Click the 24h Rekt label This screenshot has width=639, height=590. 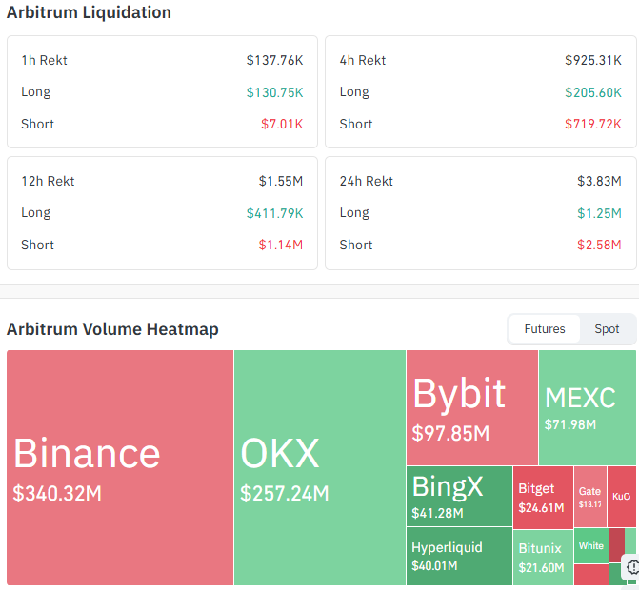[x=366, y=181]
